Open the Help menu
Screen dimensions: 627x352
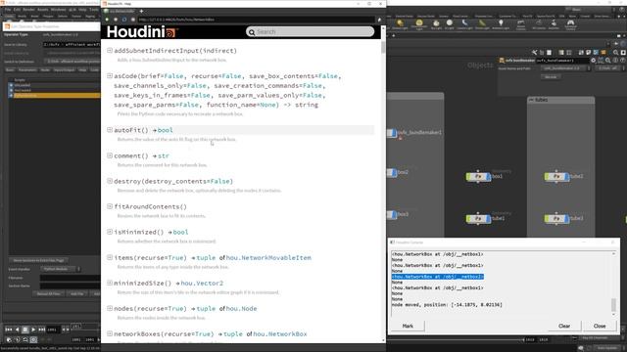point(82,9)
